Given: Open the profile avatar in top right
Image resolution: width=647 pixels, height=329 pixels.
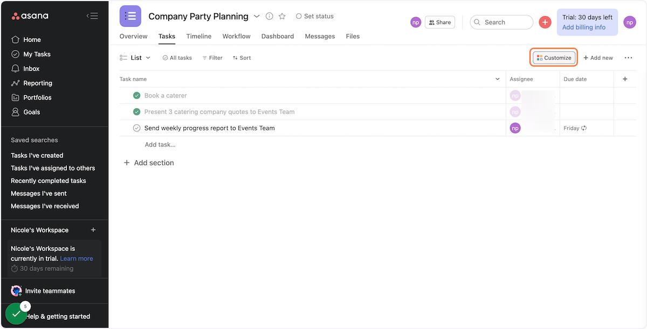Looking at the screenshot, I should click(630, 22).
